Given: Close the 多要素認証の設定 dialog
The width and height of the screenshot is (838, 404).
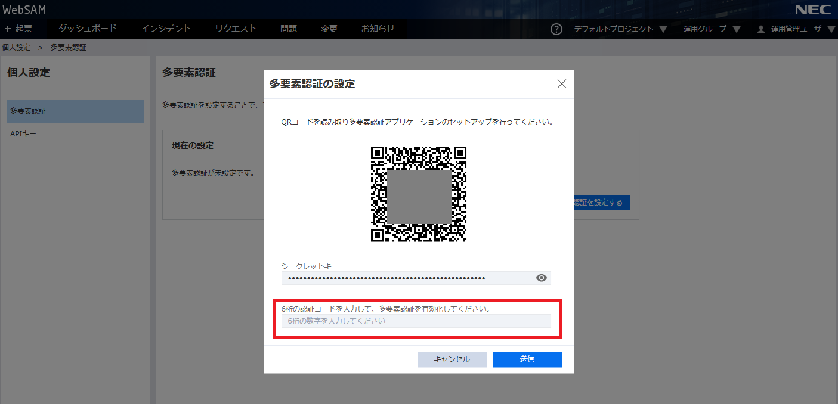Looking at the screenshot, I should pos(561,84).
